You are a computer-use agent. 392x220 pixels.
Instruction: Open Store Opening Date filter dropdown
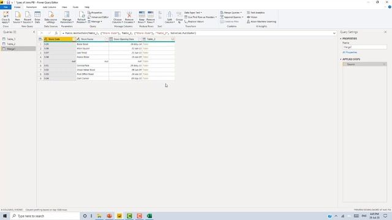point(140,39)
